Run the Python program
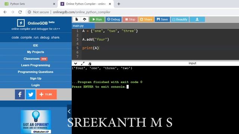The height and width of the screenshot is (134, 239). [97, 19]
